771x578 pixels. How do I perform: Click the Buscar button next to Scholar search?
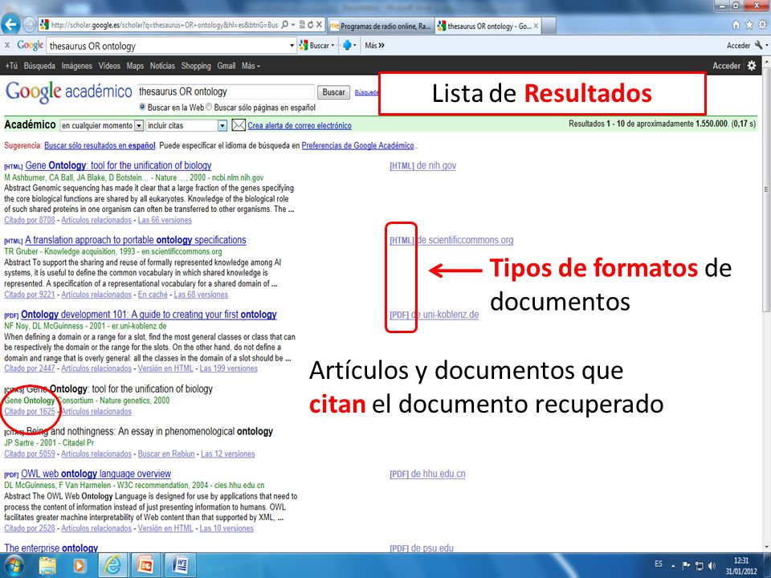click(333, 92)
